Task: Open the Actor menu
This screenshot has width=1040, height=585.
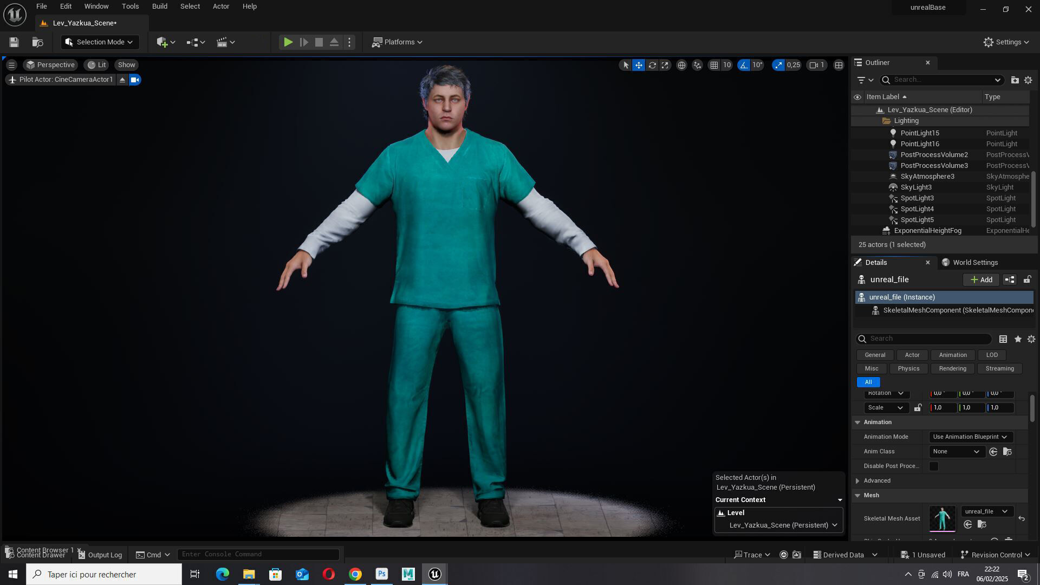Action: (221, 6)
